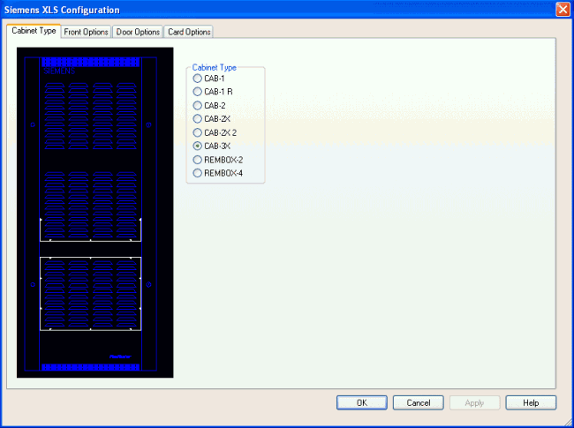Click the Cancel button

tap(418, 402)
